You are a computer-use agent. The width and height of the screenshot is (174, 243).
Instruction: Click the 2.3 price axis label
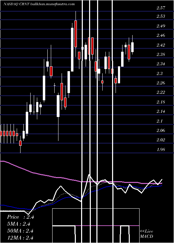pyautogui.click(x=159, y=73)
